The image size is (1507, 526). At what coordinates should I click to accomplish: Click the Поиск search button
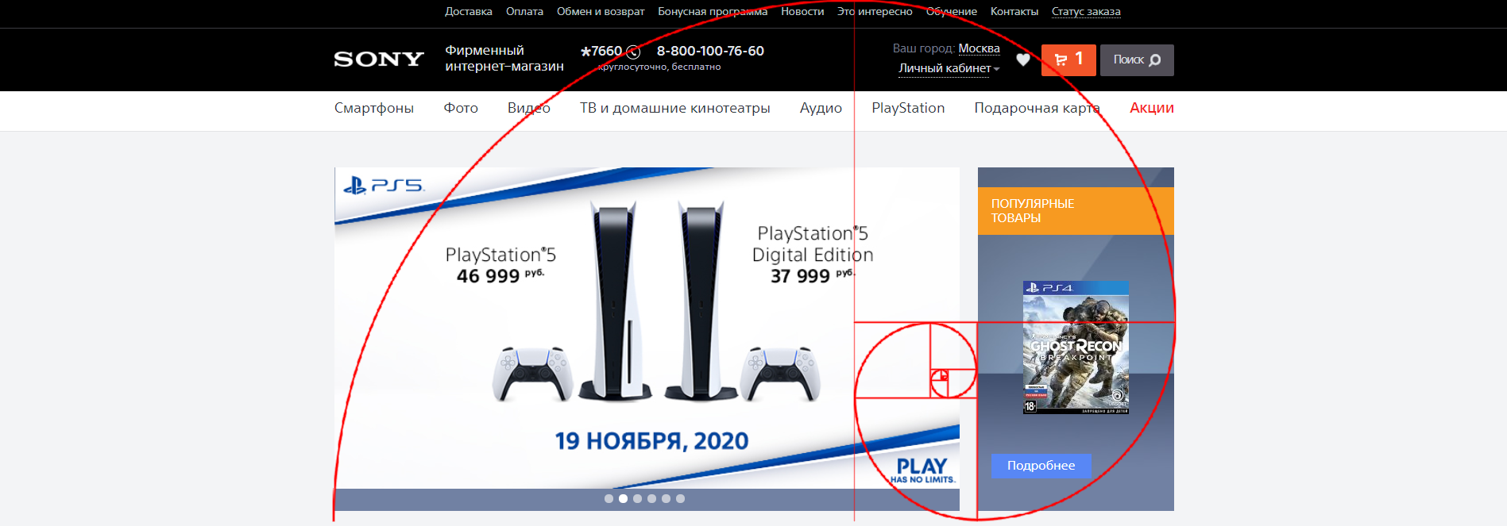[x=1137, y=60]
